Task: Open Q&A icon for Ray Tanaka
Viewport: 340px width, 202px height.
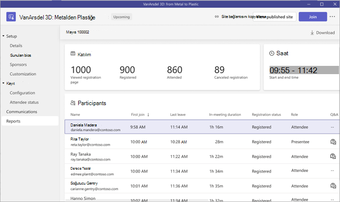Action: click(x=333, y=156)
